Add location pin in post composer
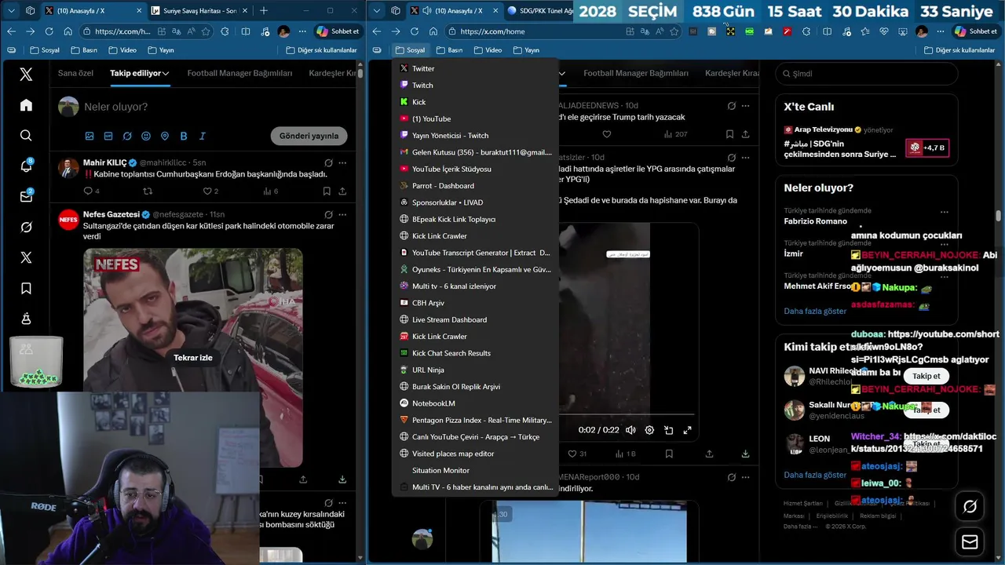Screen dimensions: 1005x565 pyautogui.click(x=165, y=136)
